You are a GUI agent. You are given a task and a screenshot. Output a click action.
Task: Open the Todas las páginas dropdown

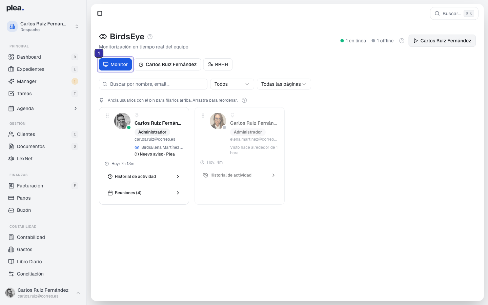(x=284, y=84)
